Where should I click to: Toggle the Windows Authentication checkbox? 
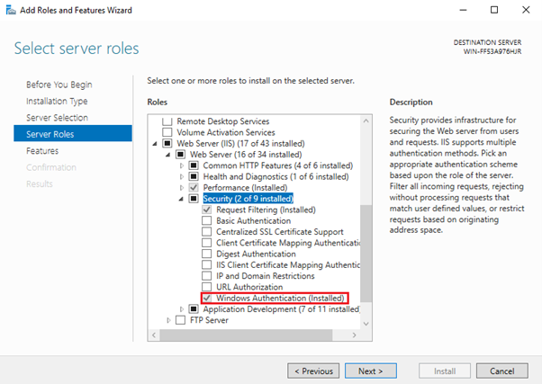click(x=207, y=298)
